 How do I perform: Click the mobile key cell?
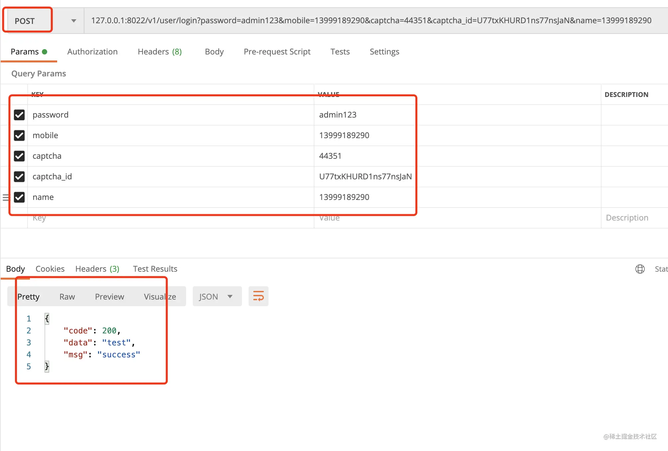pos(171,135)
